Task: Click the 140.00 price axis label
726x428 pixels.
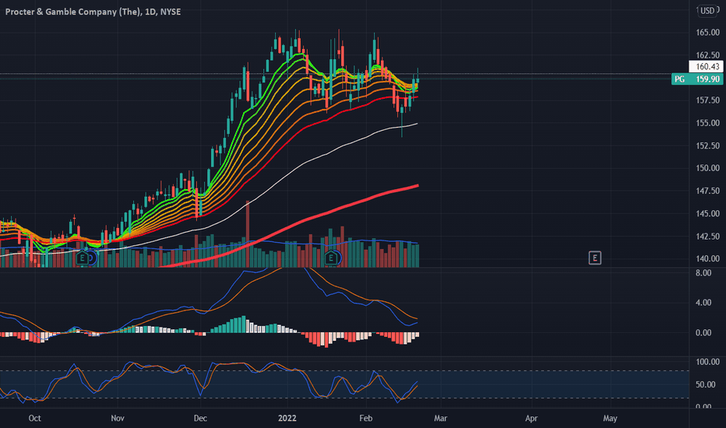Action: [707, 258]
